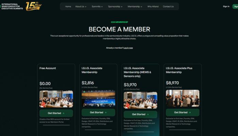238x136 pixels.
Task: Follow the Log in now link
Action: pyautogui.click(x=128, y=48)
